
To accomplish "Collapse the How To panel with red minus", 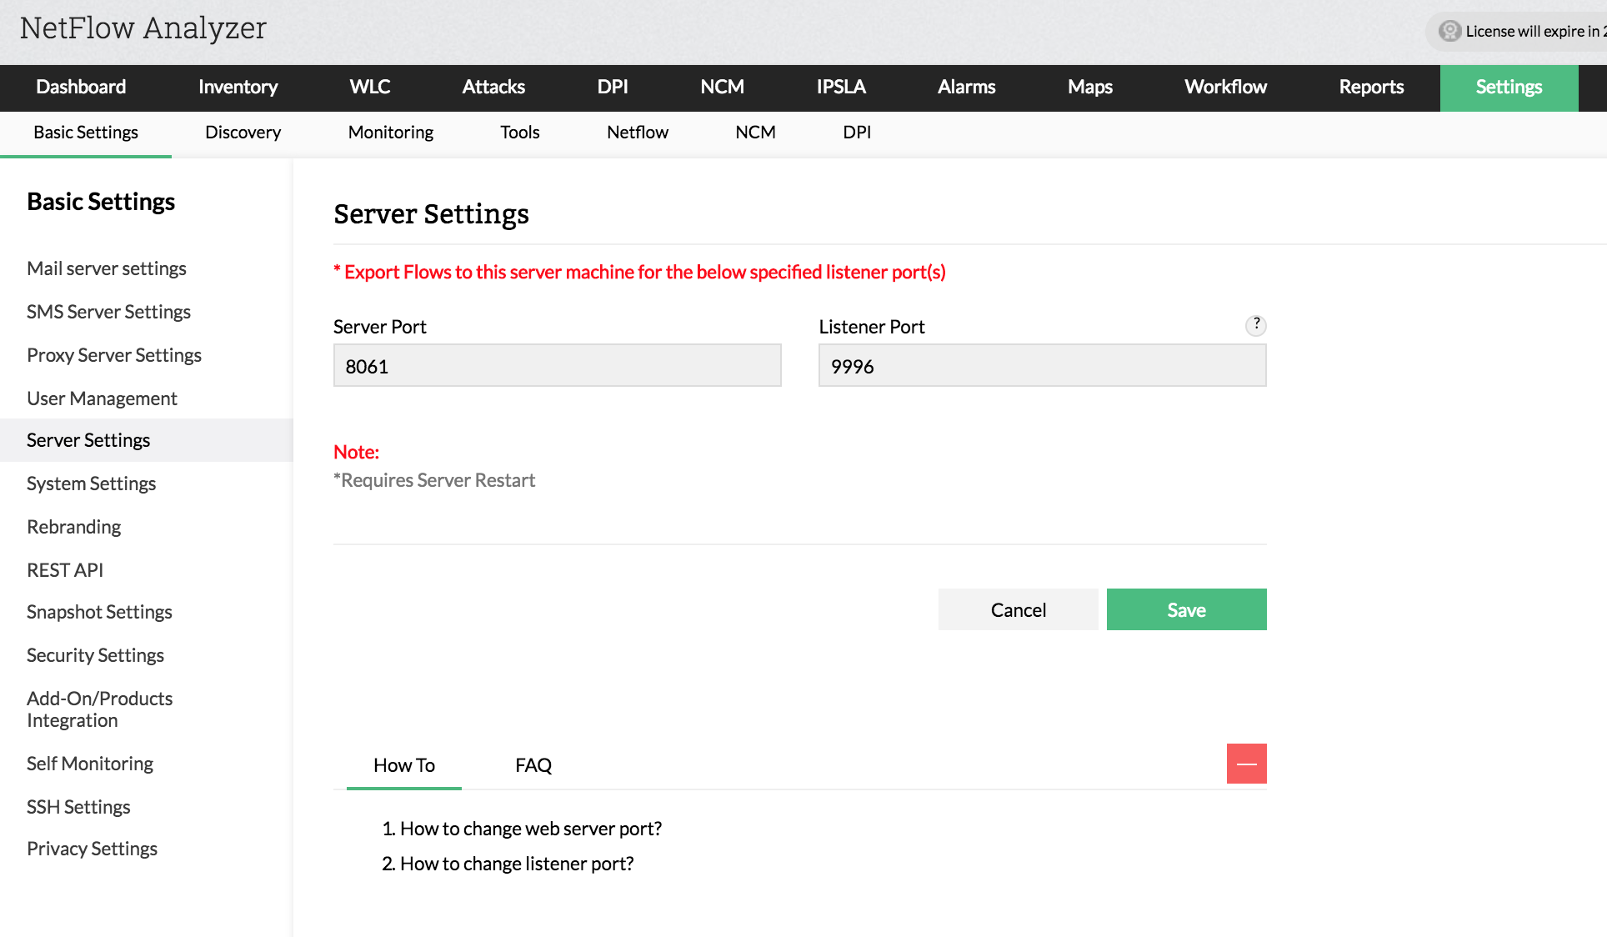I will (x=1246, y=764).
